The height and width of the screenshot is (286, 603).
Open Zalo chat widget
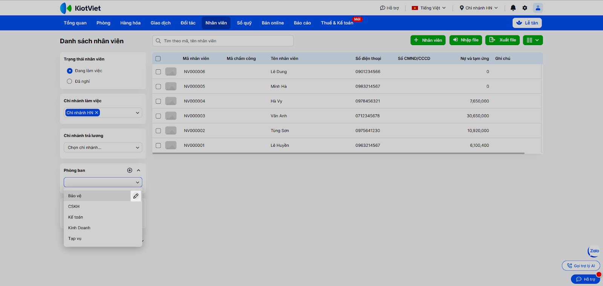(x=594, y=251)
